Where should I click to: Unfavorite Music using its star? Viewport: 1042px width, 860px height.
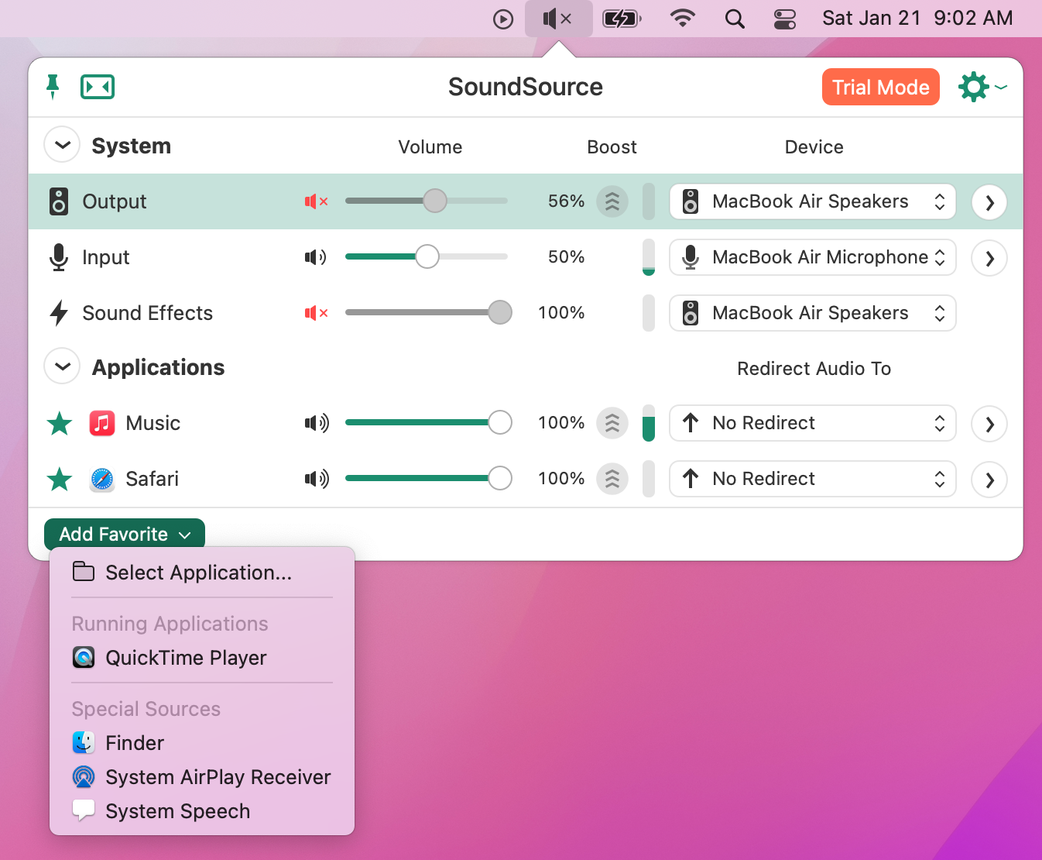click(60, 423)
